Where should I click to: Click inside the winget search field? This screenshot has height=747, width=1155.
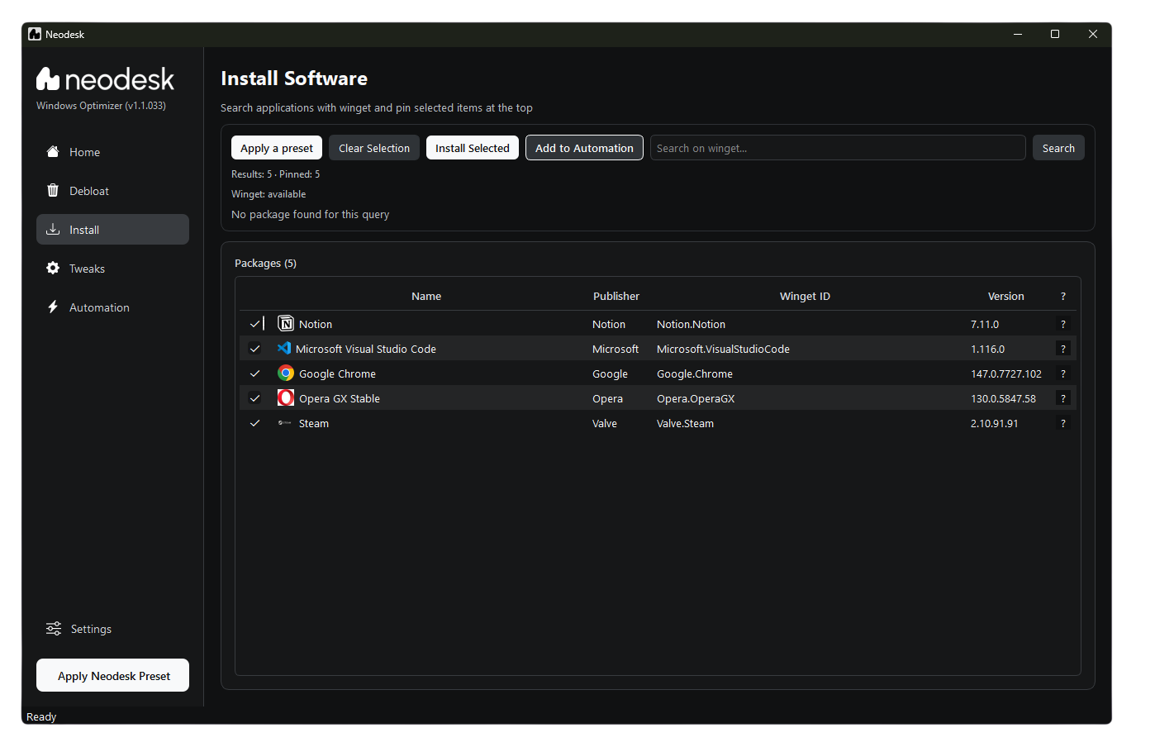(x=837, y=147)
